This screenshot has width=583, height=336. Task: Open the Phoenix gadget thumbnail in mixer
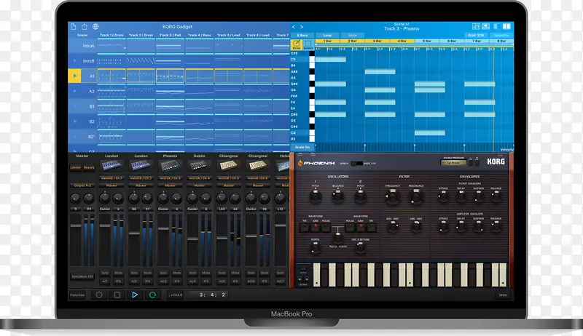click(x=170, y=166)
